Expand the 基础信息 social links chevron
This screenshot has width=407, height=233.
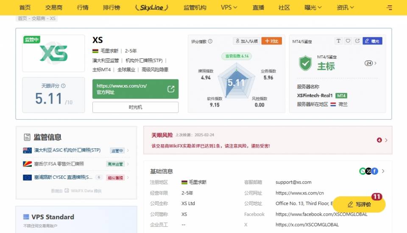coord(383,171)
